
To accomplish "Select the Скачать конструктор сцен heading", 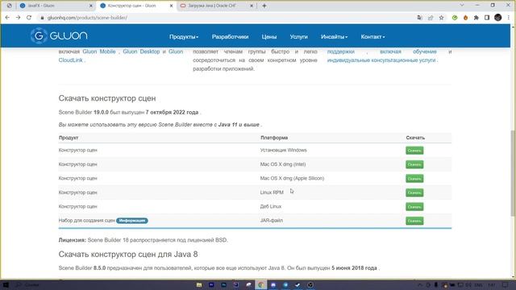I will (x=107, y=98).
